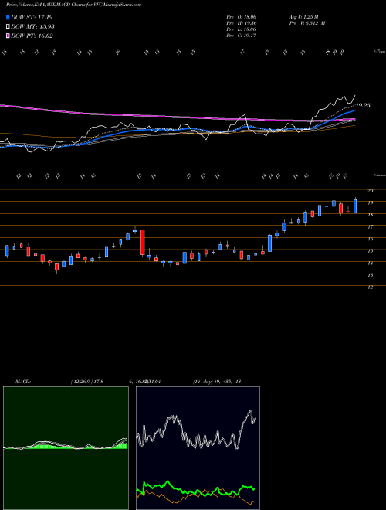Click the green +DI line in ADX panel
Viewport: 386px width, 510px height.
tap(195, 491)
